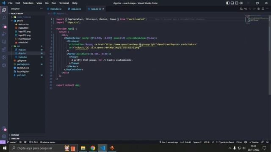Screen dimensions: 271x152
Task: Open the Search view in activity bar
Action: pyautogui.click(x=4, y=18)
